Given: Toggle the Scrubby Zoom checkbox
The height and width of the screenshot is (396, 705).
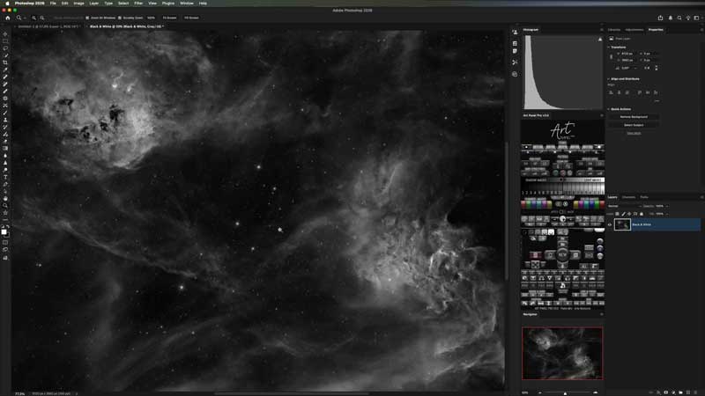Looking at the screenshot, I should [x=118, y=18].
